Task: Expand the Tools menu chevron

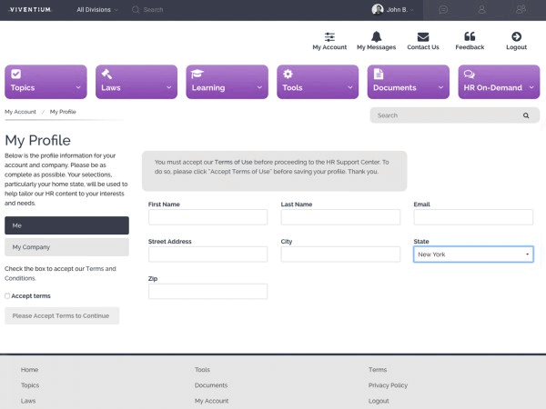Action: [x=350, y=87]
